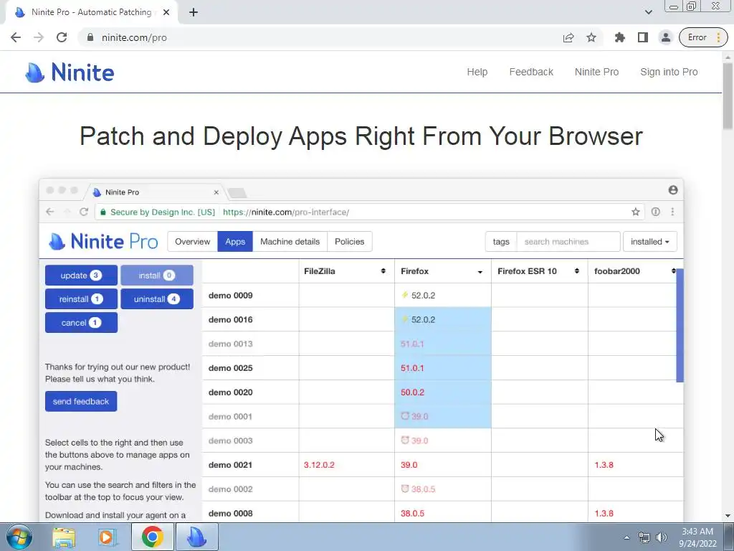Select the Overview tab in Ninite Pro
734x551 pixels.
(192, 241)
